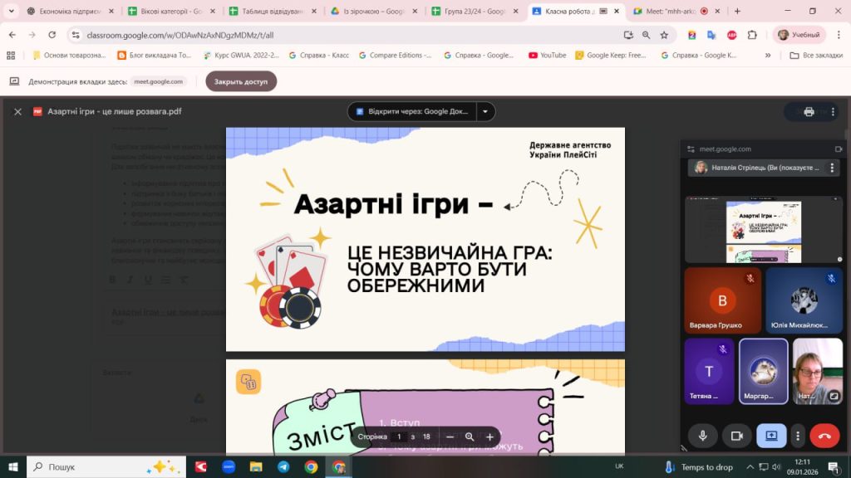Click the print icon in PDF viewer
Image resolution: width=851 pixels, height=478 pixels.
tap(809, 111)
